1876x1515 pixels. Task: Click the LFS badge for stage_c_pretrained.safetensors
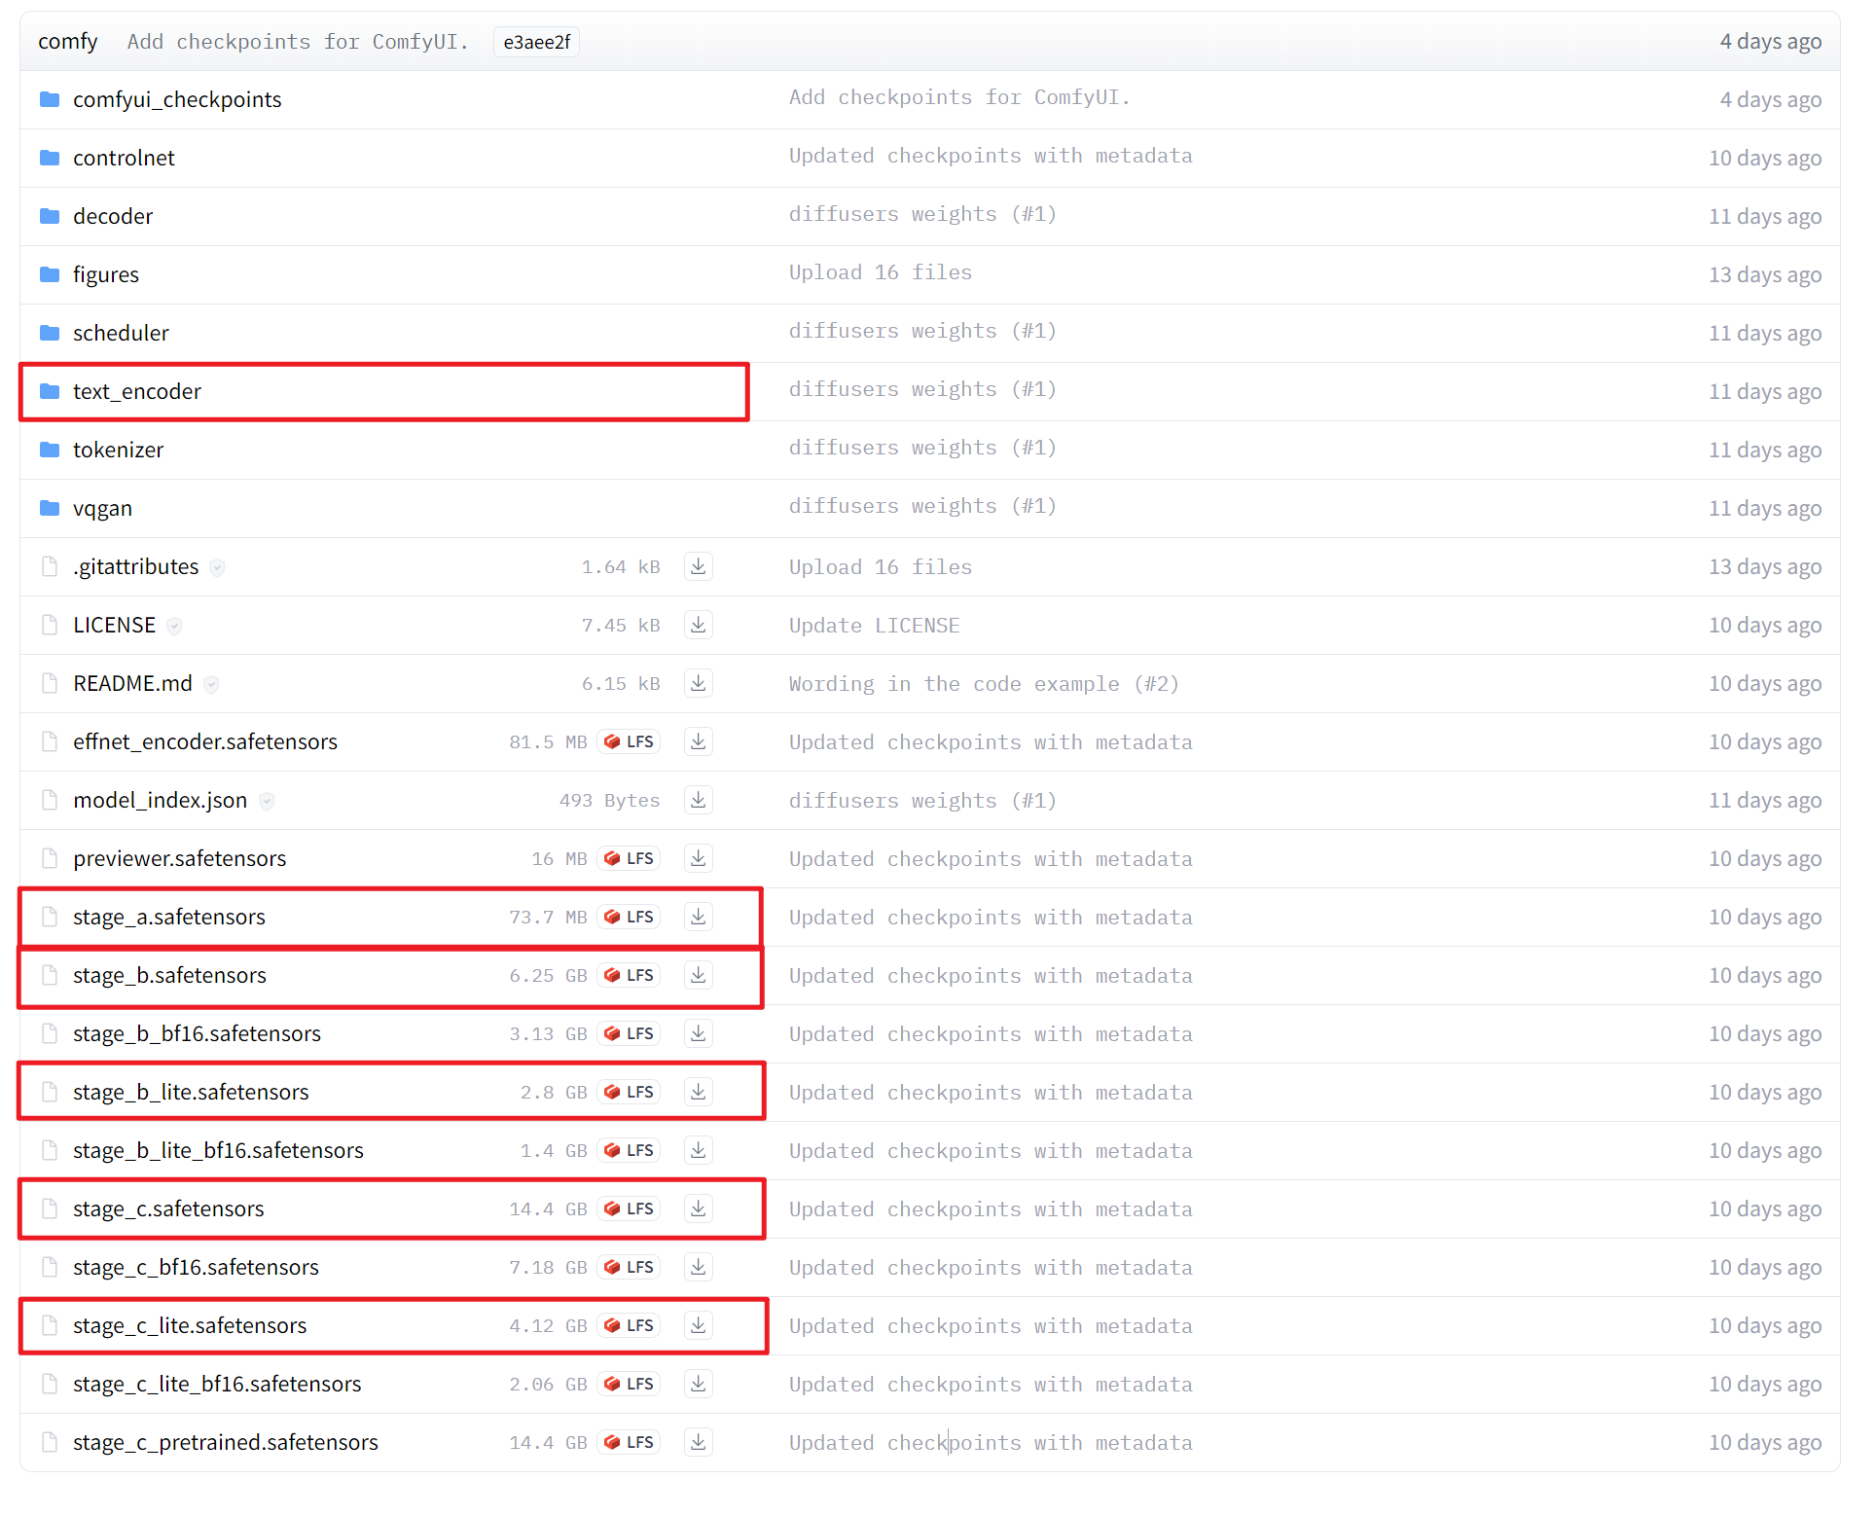pyautogui.click(x=629, y=1442)
